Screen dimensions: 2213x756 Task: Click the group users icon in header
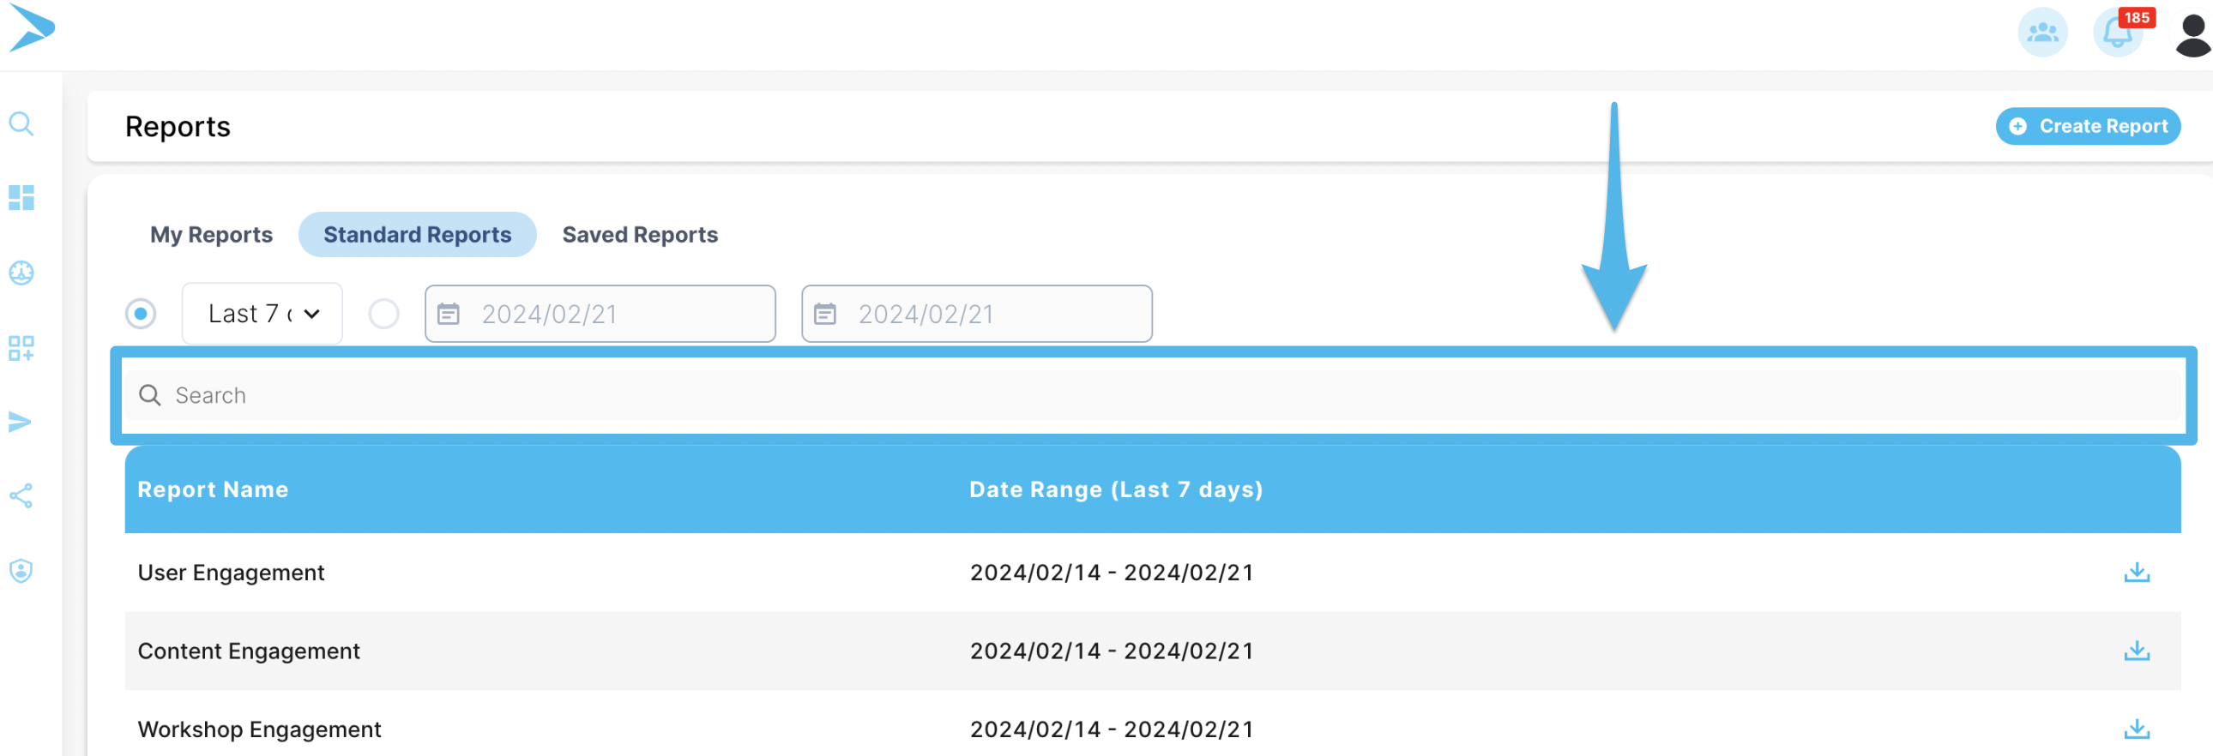2042,33
